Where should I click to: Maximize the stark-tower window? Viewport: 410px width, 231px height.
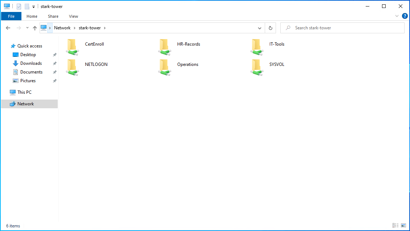pyautogui.click(x=384, y=6)
